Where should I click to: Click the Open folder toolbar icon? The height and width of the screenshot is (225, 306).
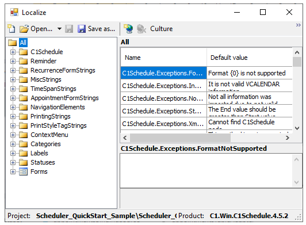click(x=24, y=29)
